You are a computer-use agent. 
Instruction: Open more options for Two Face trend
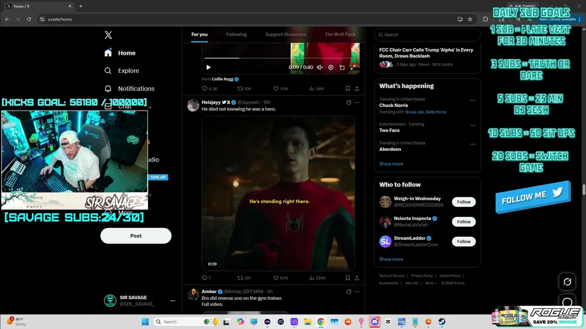[473, 126]
